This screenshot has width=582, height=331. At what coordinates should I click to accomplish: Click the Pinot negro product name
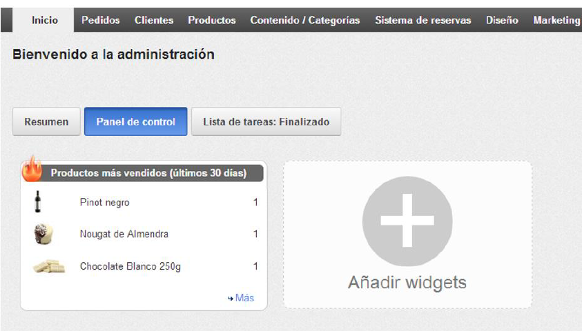104,203
